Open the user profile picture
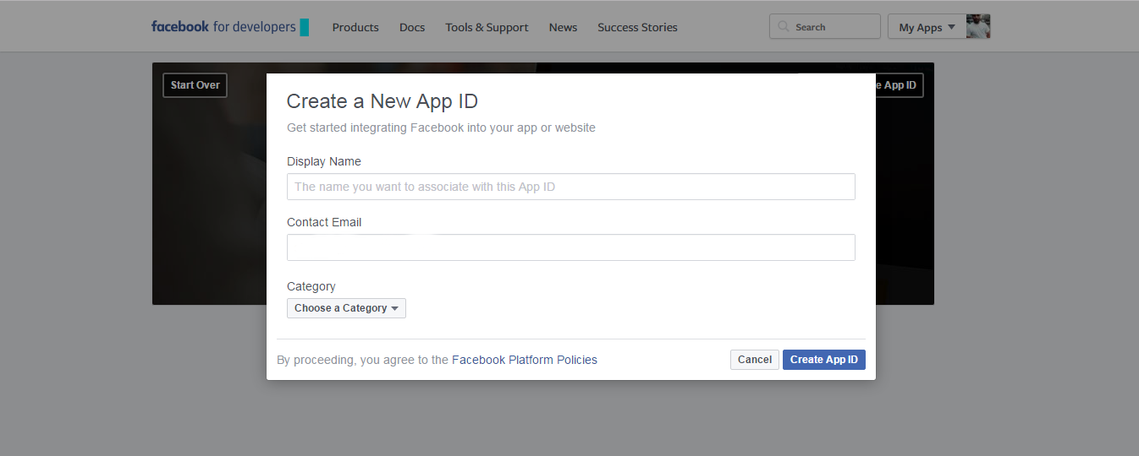Viewport: 1139px width, 456px height. tap(978, 26)
